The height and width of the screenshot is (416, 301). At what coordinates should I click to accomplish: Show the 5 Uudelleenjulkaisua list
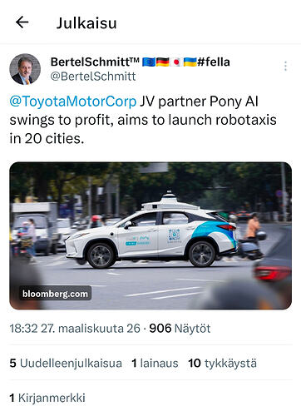(66, 364)
